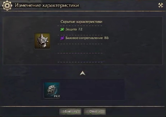Click the 29/2 material count
Viewport: 166px width, 117px height.
[57, 96]
